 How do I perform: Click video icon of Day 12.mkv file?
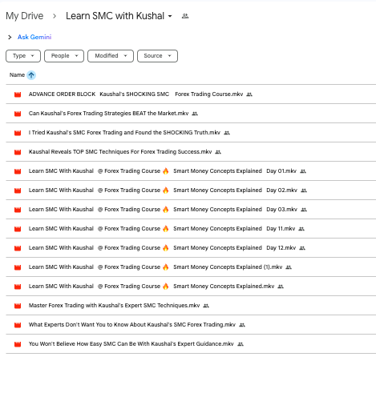pos(18,248)
